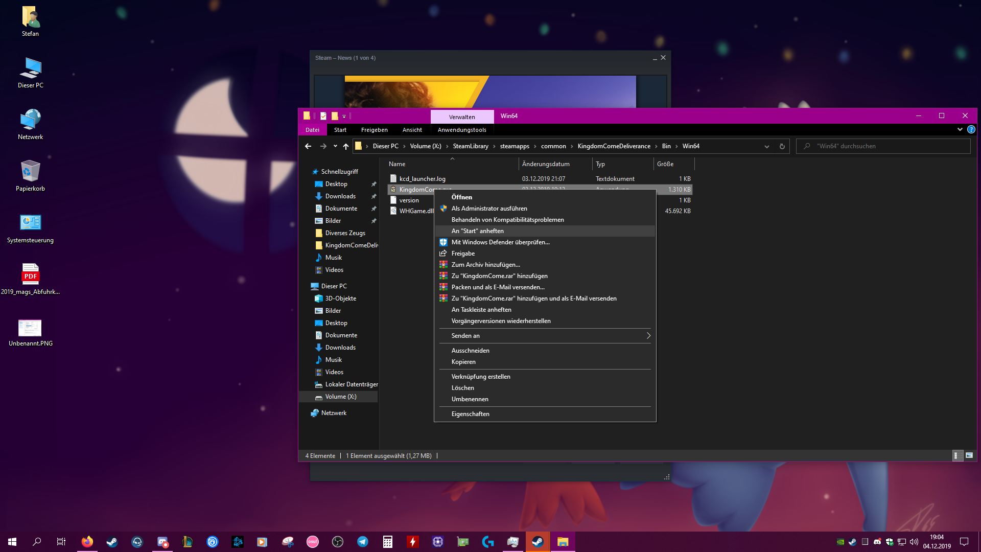Screen dimensions: 981x552
Task: Switch to details view layout icon
Action: (957, 455)
